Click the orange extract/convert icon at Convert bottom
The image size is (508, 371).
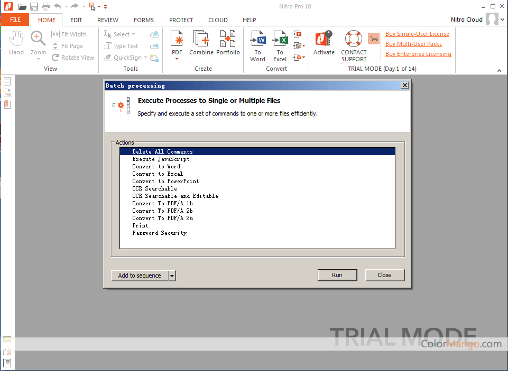297,58
